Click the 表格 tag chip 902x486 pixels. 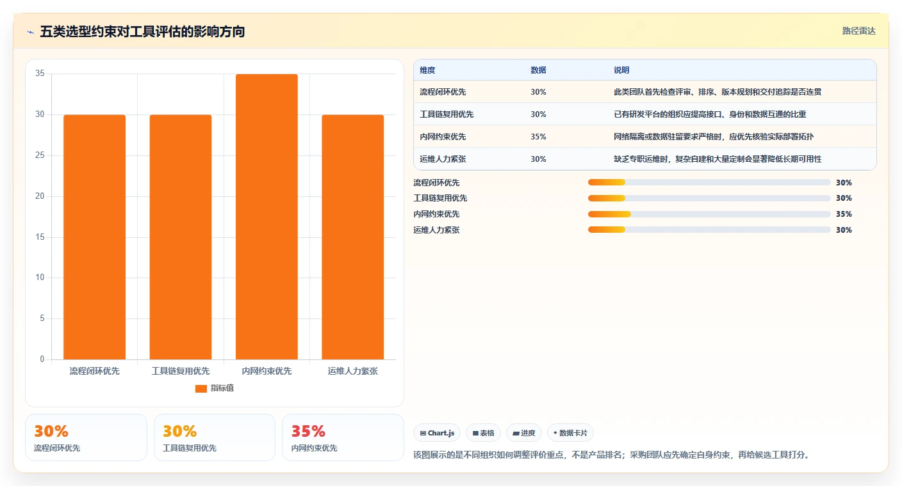click(x=483, y=433)
